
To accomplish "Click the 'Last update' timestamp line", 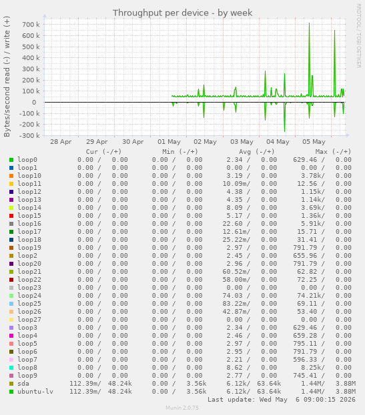I will [x=281, y=400].
